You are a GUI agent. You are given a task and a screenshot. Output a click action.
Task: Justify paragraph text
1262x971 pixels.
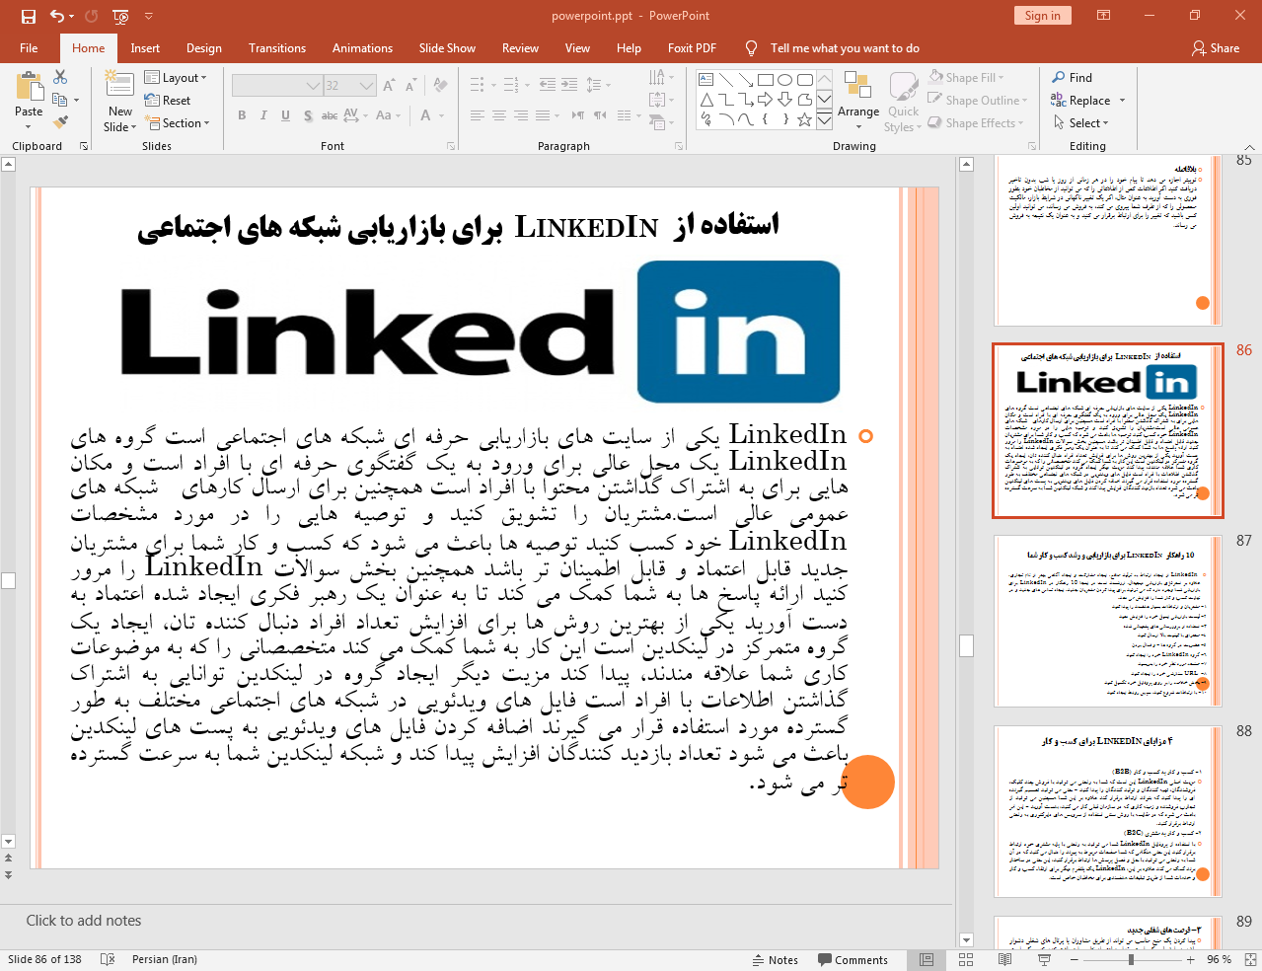tap(543, 115)
